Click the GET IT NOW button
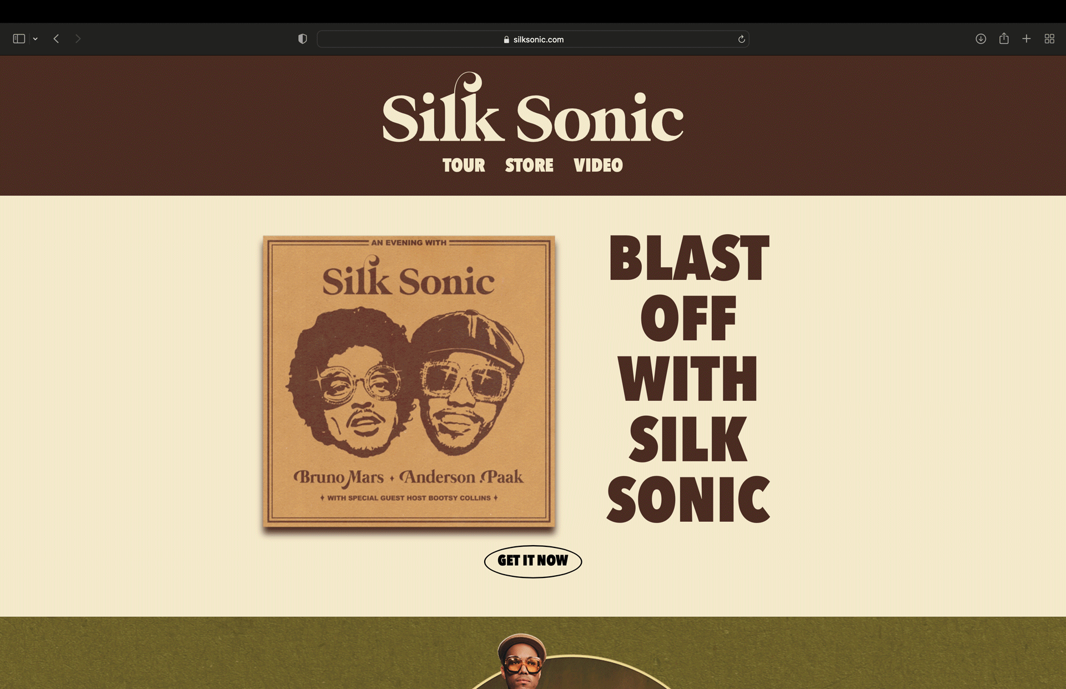 pos(533,561)
